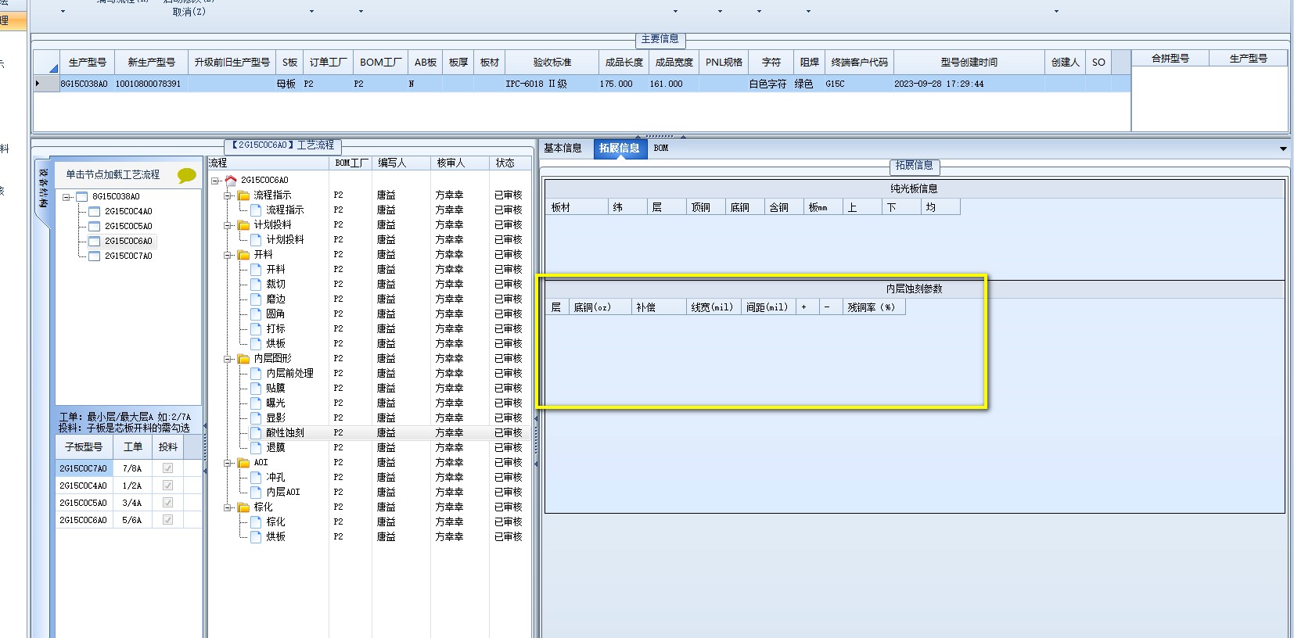Click the box icon of node 8G15C038A0
This screenshot has height=638, width=1294.
[x=82, y=196]
